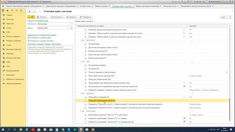235x132 pixels.
Task: Open the Билеты и выручка section
Action: (13, 37)
